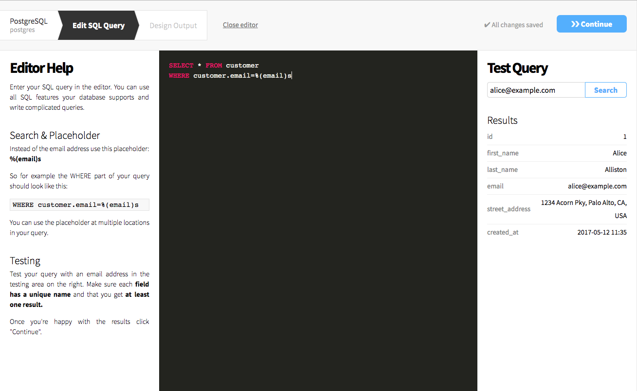Go to the Design Output step
This screenshot has height=391, width=637.
click(x=173, y=25)
